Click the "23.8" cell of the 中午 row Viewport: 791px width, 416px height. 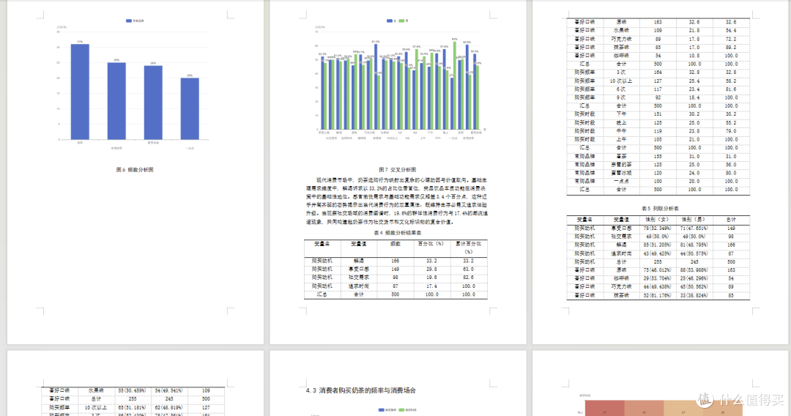click(x=694, y=131)
